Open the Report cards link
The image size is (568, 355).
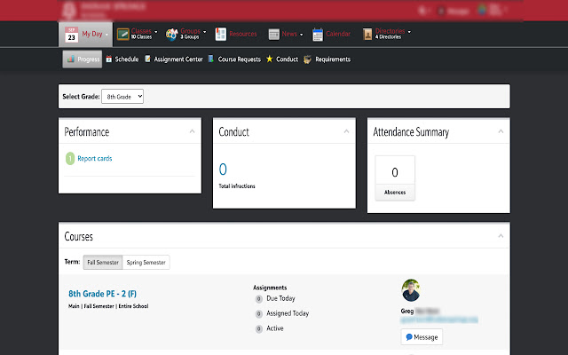click(x=95, y=158)
